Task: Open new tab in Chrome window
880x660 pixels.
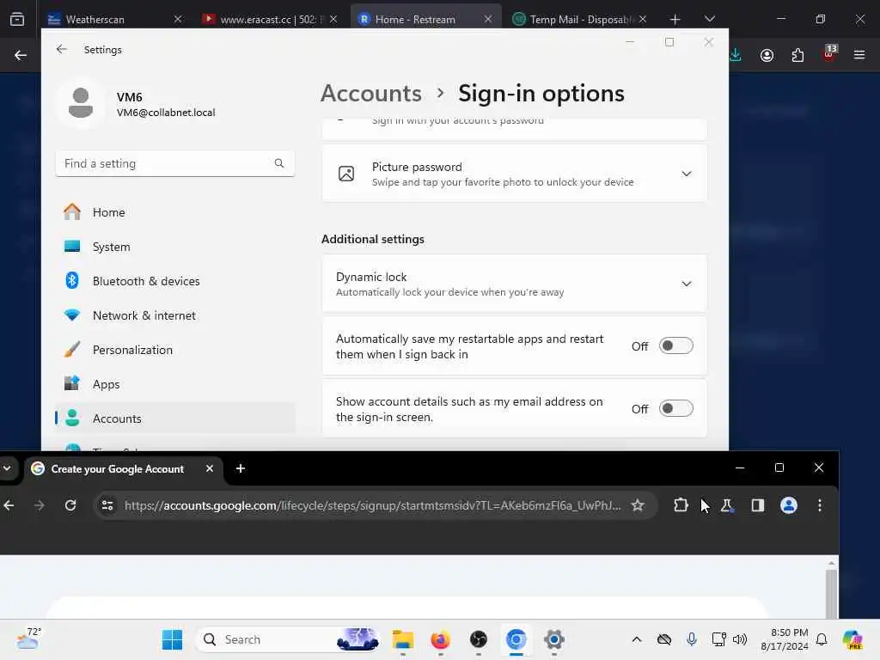Action: 241,468
